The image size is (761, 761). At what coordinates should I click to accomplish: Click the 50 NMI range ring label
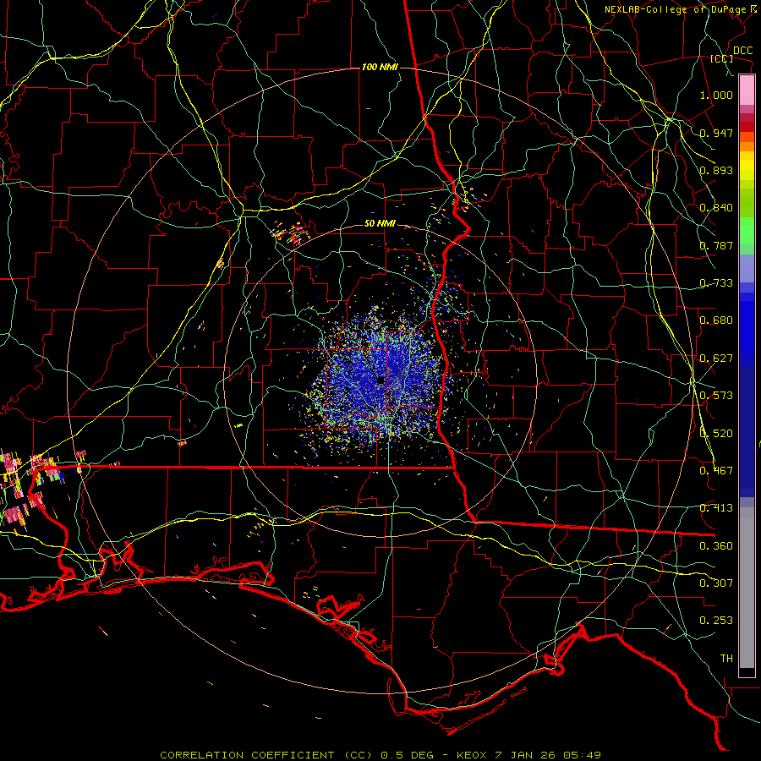380,224
